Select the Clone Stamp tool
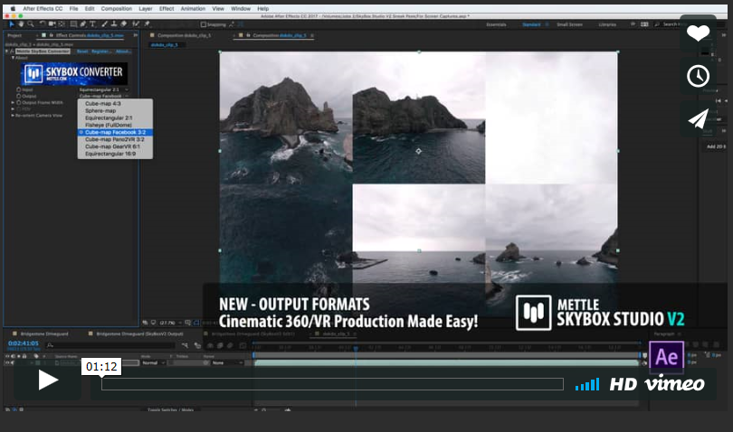733x432 pixels. 114,23
